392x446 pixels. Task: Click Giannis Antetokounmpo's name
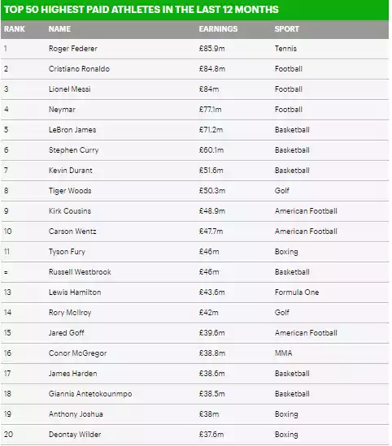coord(90,394)
